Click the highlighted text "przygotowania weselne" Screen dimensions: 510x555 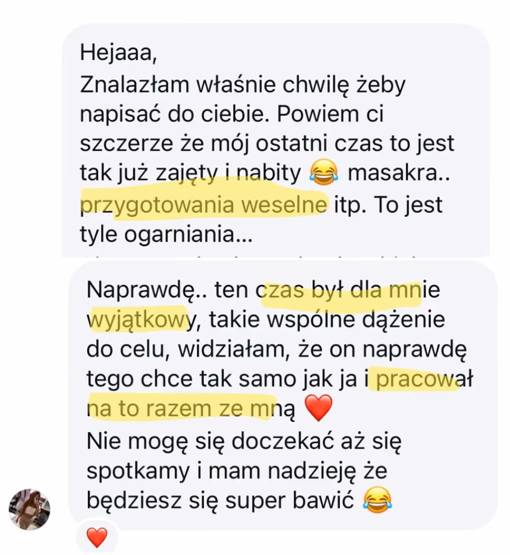(x=204, y=205)
